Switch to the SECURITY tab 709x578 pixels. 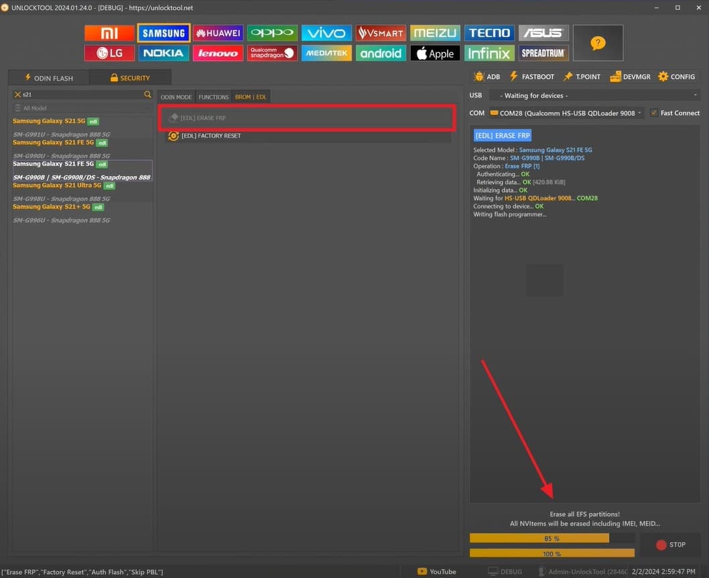(x=130, y=78)
